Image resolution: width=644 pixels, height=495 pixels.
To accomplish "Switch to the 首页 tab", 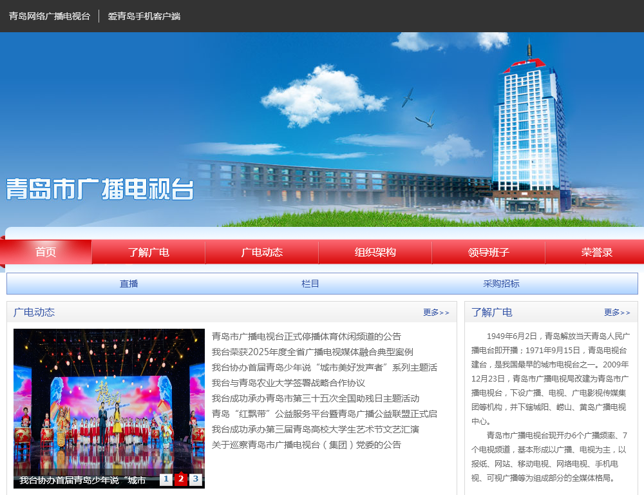I will [46, 252].
